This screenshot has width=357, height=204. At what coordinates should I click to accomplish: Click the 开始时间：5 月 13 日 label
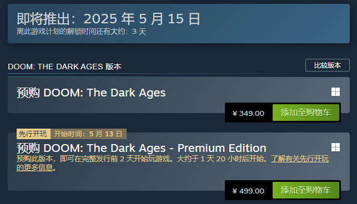click(88, 134)
